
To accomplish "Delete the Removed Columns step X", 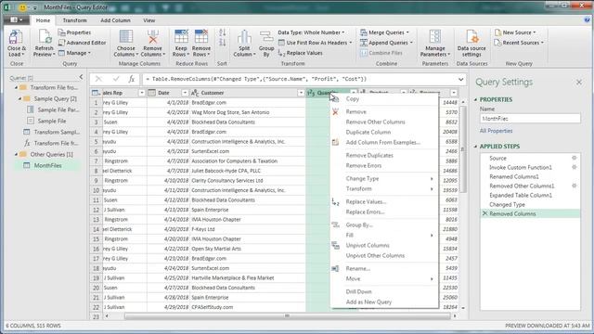I will click(x=484, y=213).
